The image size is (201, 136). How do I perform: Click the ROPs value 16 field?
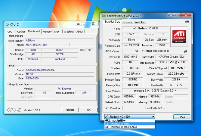[x=130, y=62]
